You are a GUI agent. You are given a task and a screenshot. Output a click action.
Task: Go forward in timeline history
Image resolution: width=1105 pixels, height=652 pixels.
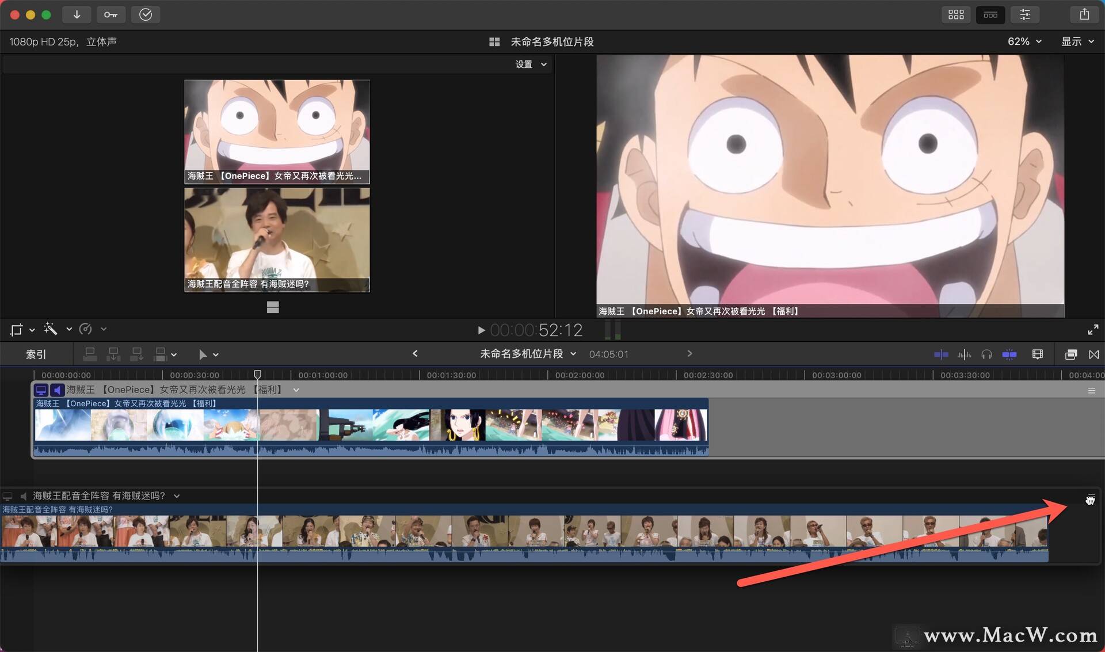[689, 354]
